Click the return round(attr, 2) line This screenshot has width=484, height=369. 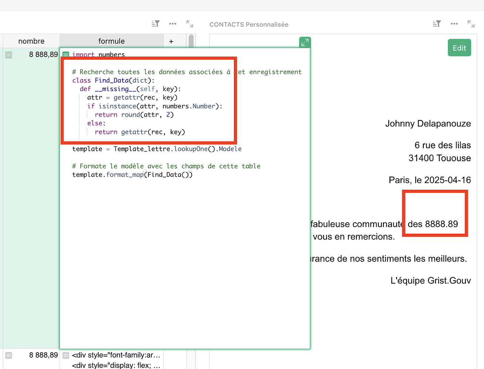click(x=134, y=115)
